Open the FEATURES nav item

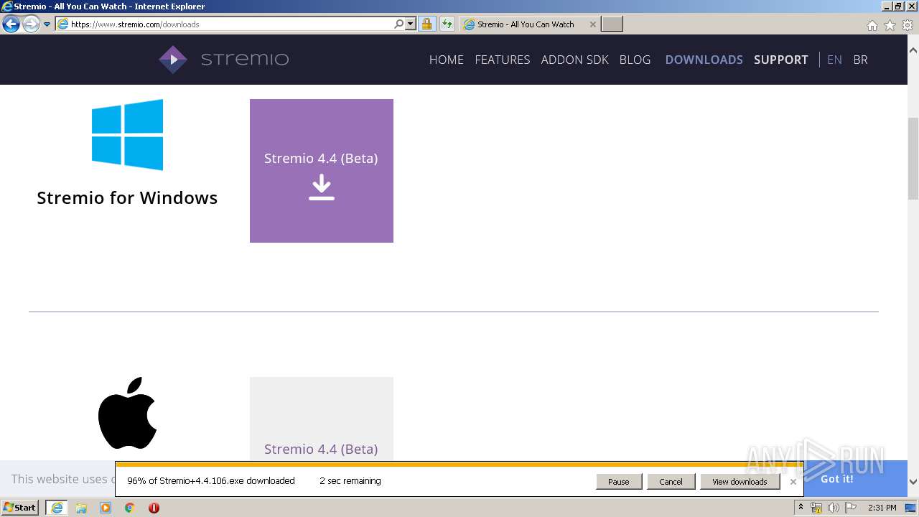click(503, 60)
